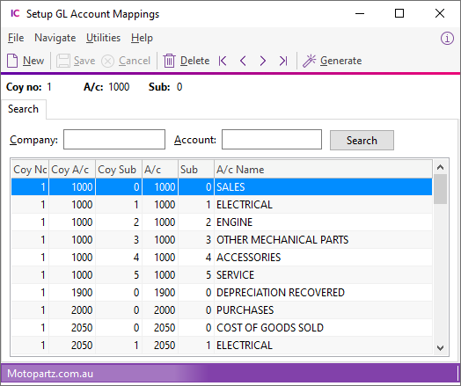Image resolution: width=461 pixels, height=386 pixels.
Task: Click the Search button
Action: click(362, 140)
